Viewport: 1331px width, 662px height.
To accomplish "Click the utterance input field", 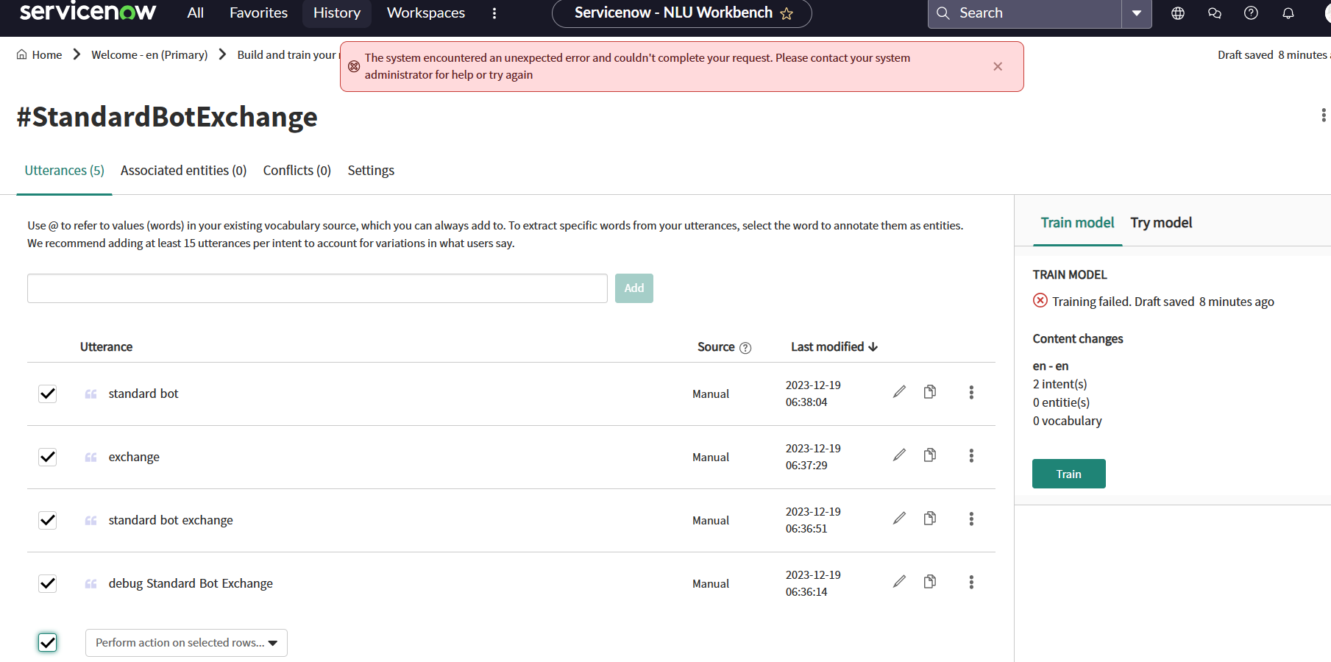I will [316, 288].
